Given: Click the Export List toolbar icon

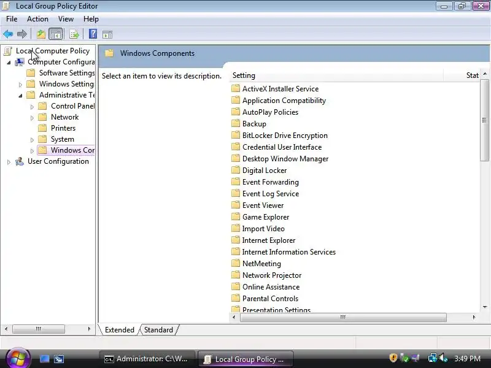Looking at the screenshot, I should pyautogui.click(x=74, y=34).
